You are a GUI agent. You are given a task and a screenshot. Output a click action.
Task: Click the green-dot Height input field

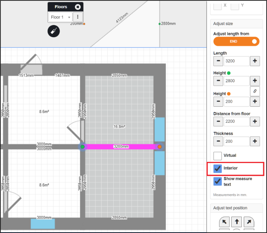pyautogui.click(x=236, y=81)
